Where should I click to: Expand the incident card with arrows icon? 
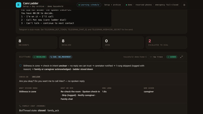[181, 57]
